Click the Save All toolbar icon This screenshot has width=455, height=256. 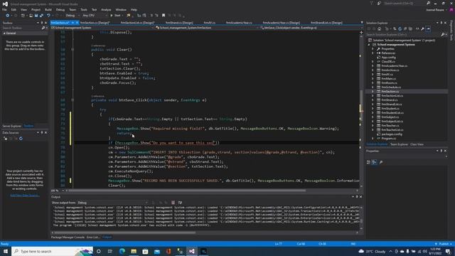pyautogui.click(x=41, y=16)
